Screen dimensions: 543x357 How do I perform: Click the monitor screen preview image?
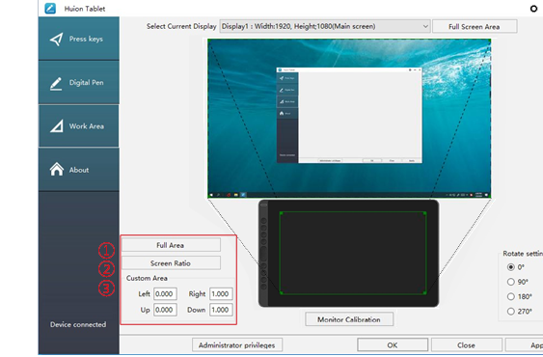coord(349,119)
